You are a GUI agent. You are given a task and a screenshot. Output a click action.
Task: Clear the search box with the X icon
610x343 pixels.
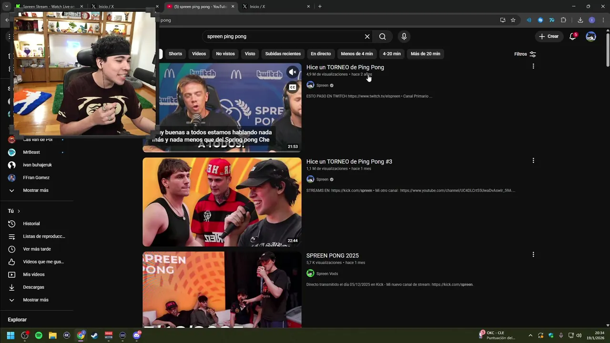367,37
